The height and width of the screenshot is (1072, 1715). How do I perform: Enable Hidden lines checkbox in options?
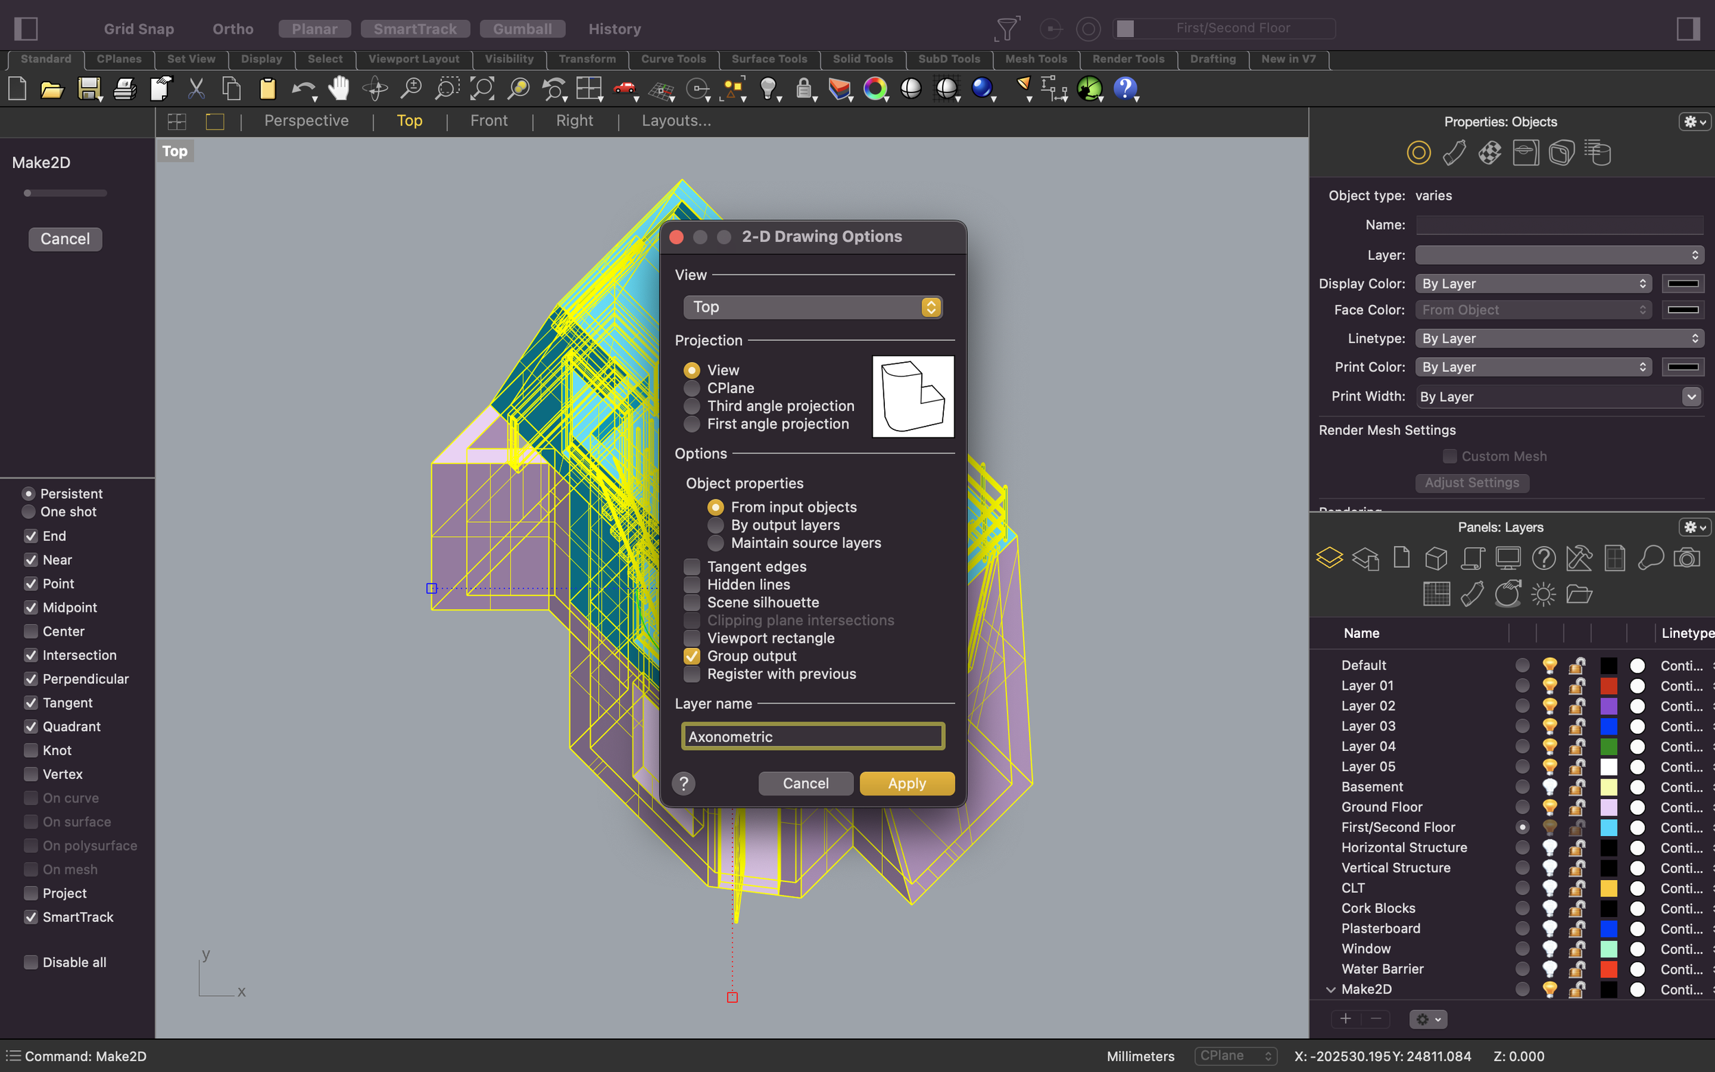tap(693, 583)
